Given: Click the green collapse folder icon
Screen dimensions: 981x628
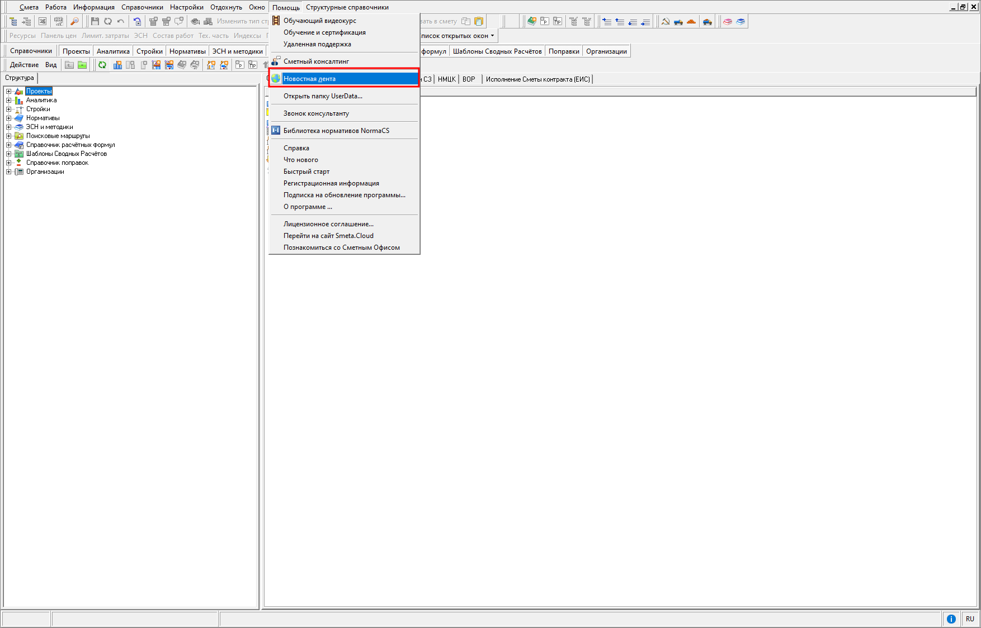Looking at the screenshot, I should pos(82,65).
